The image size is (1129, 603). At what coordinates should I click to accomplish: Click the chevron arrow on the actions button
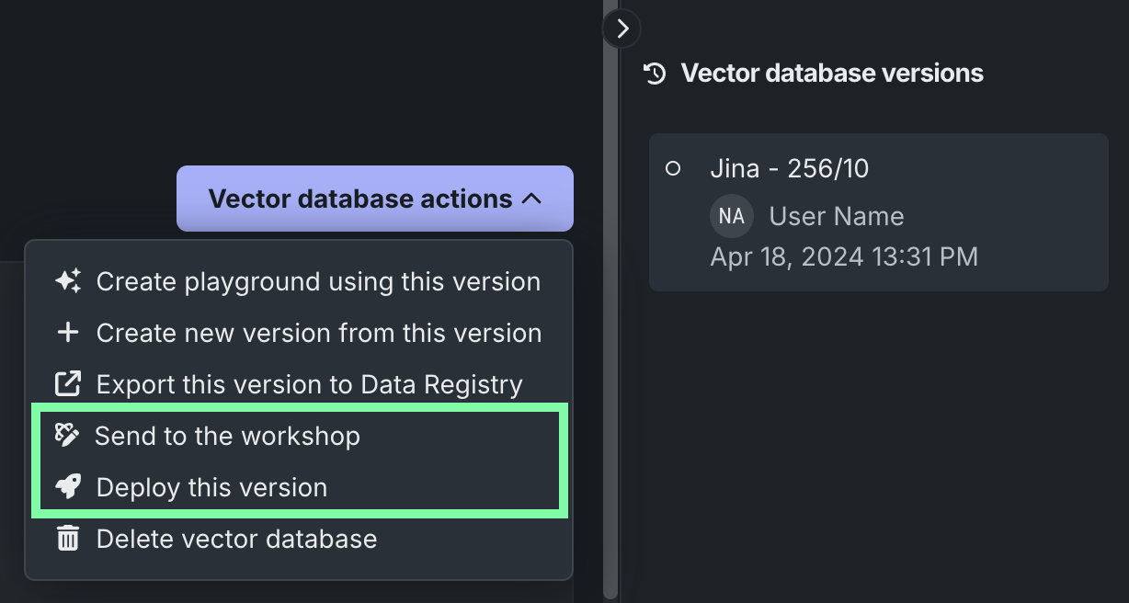[531, 199]
